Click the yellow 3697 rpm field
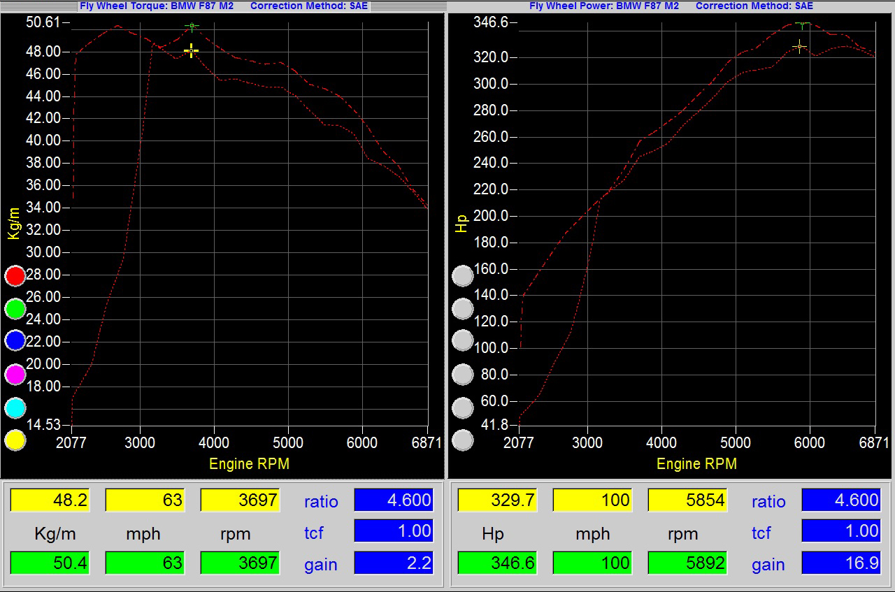 240,500
